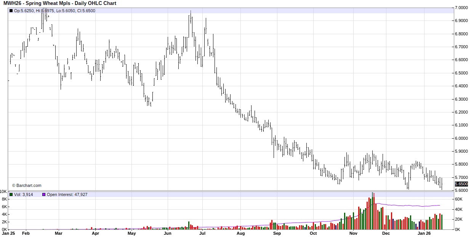Click the Open Interest: 47,927 label

(67, 194)
